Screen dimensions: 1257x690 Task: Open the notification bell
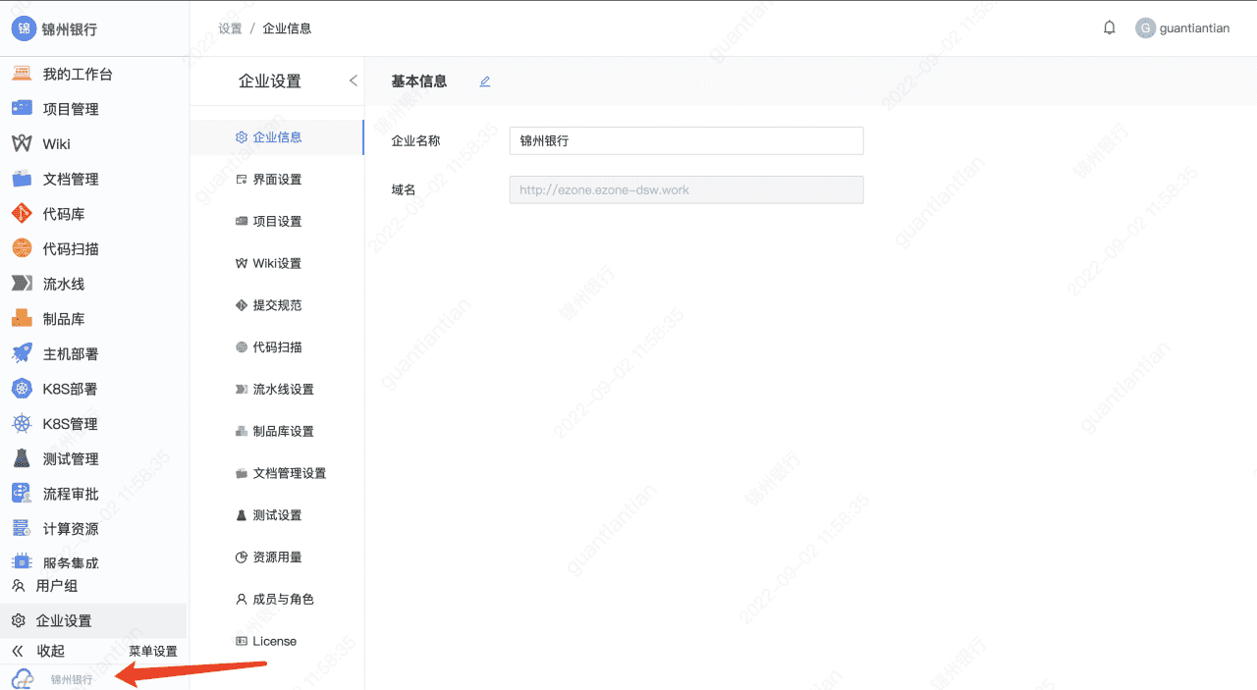click(x=1109, y=27)
